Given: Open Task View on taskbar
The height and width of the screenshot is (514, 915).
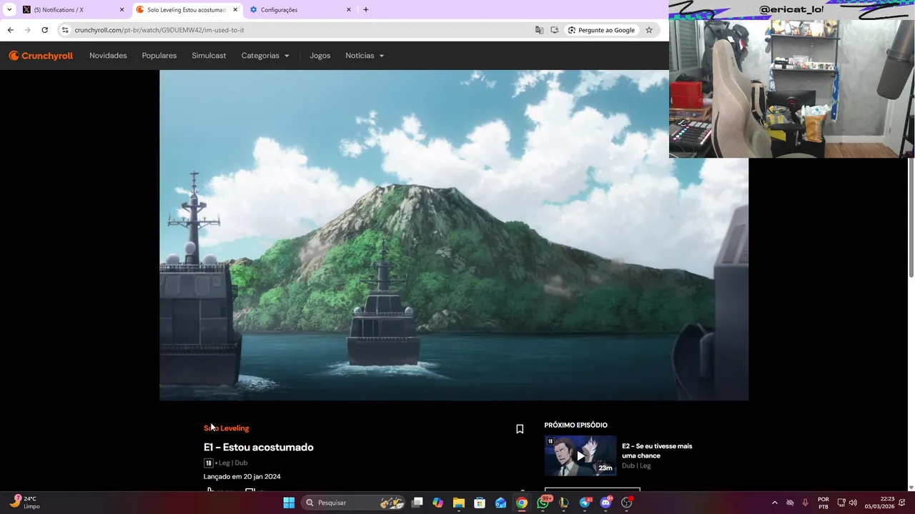Looking at the screenshot, I should (x=417, y=503).
